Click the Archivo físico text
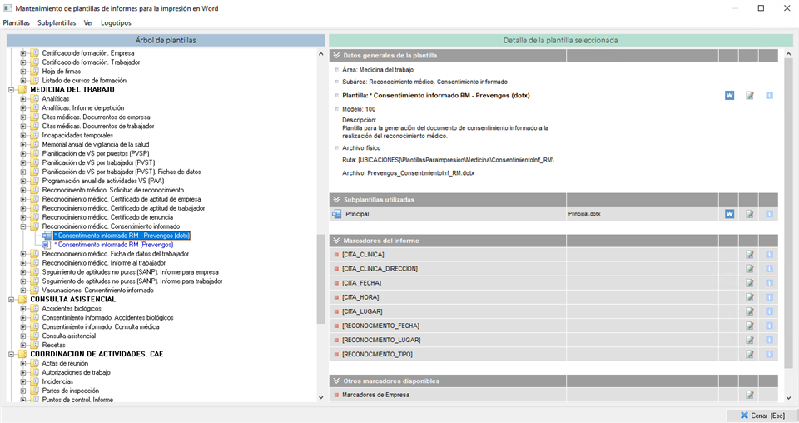Image resolution: width=799 pixels, height=423 pixels. (361, 147)
